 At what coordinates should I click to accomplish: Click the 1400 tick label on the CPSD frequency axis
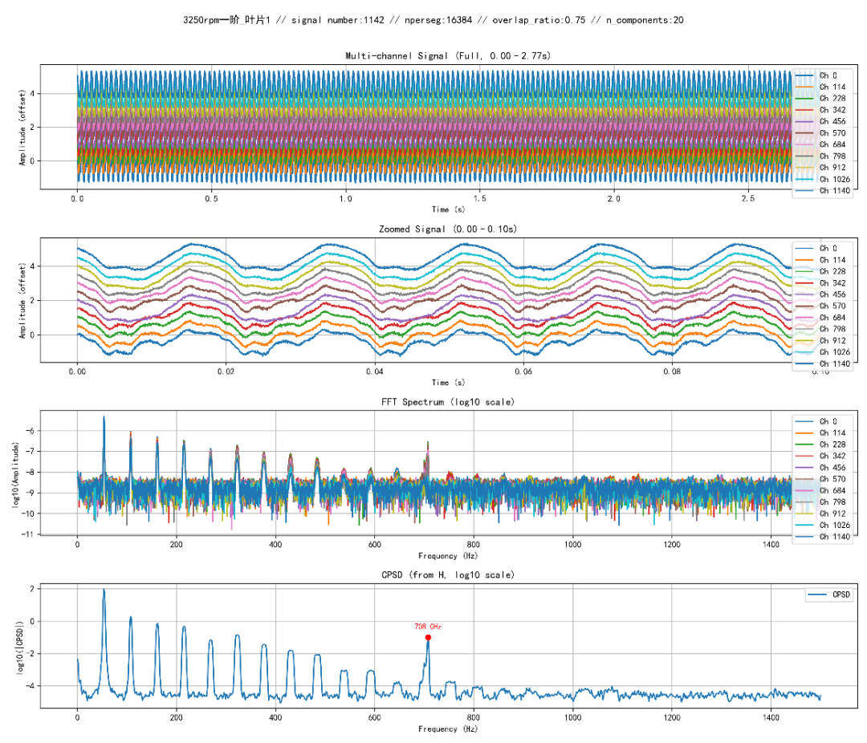pos(771,716)
